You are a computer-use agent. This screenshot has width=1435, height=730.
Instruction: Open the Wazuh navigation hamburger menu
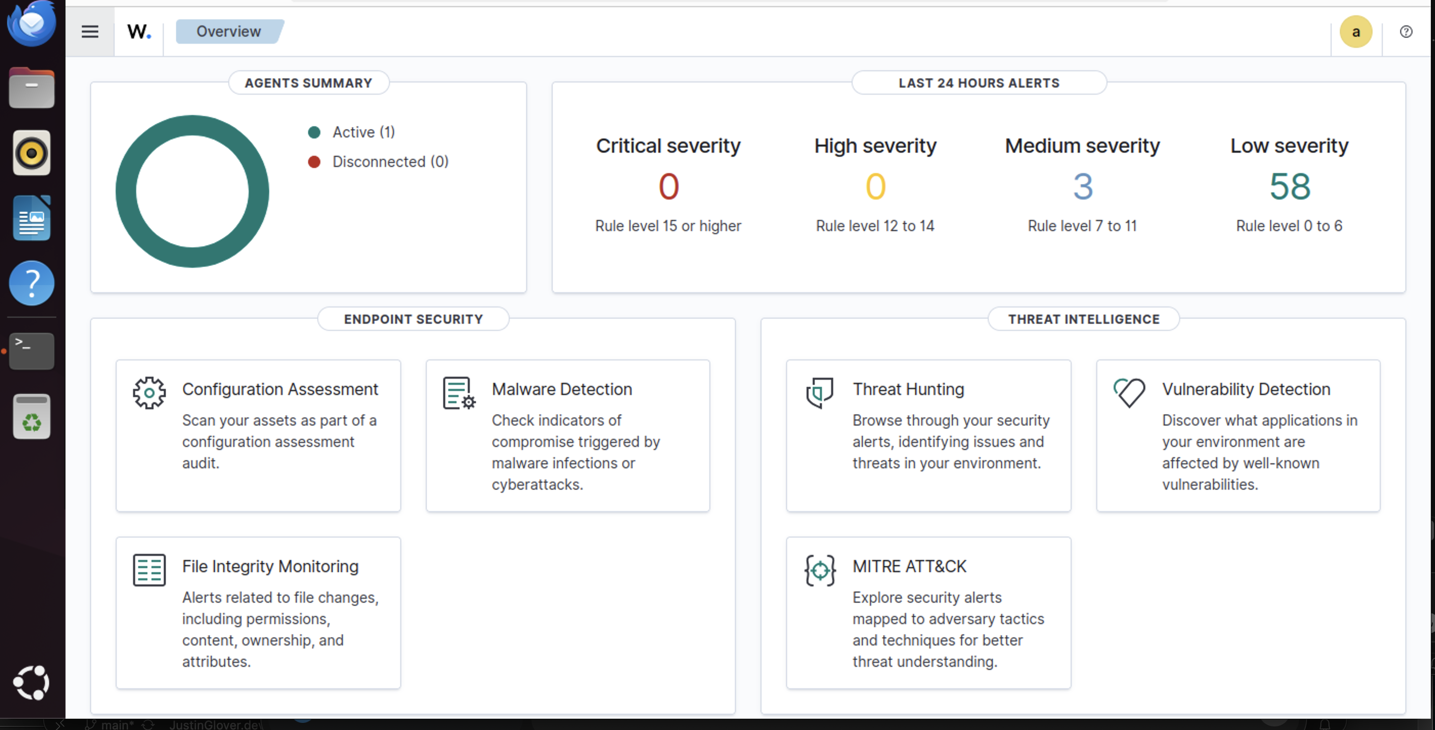click(89, 31)
